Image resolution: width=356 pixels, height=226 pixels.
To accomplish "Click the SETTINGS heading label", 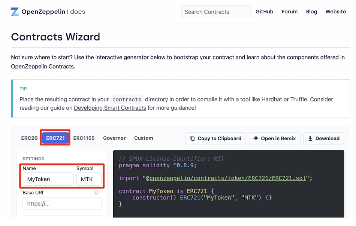I will point(33,159).
